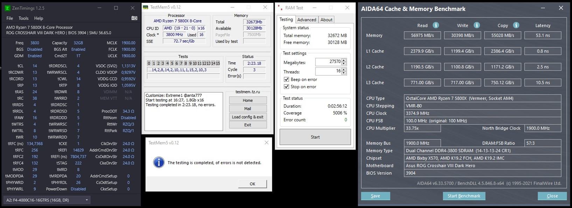The height and width of the screenshot is (208, 572).
Task: Click OK in the TestMem5 completion dialog
Action: click(x=252, y=184)
